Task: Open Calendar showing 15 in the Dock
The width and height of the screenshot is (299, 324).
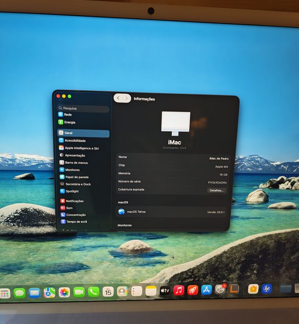Action: (x=108, y=292)
